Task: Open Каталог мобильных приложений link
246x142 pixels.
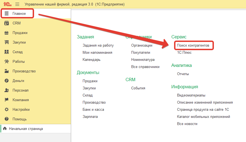Action: tap(203, 117)
